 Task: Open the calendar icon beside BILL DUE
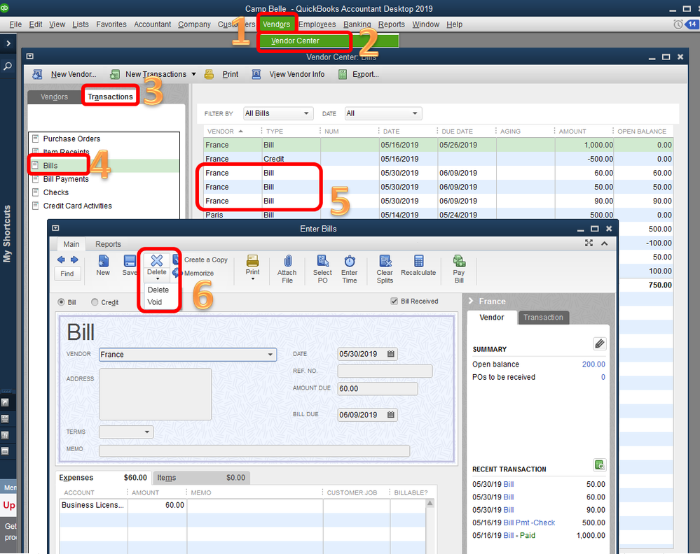[x=391, y=415]
